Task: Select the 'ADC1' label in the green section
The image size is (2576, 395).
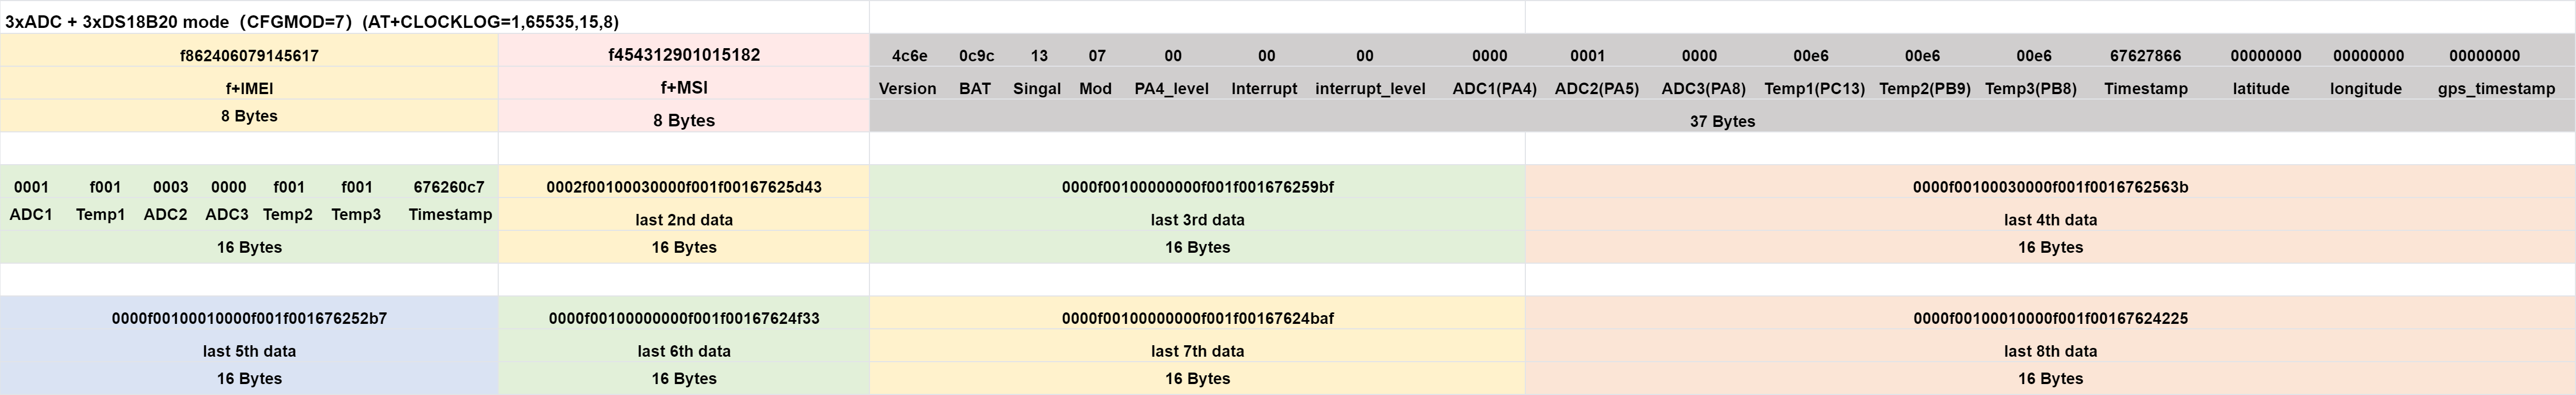Action: [31, 214]
